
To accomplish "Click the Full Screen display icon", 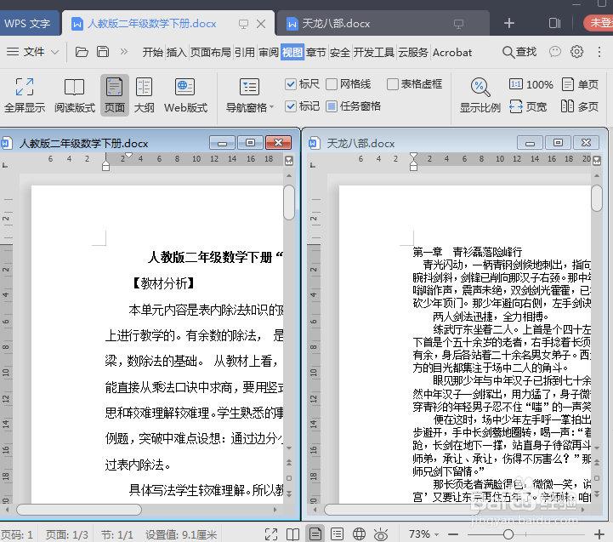I will tap(25, 95).
